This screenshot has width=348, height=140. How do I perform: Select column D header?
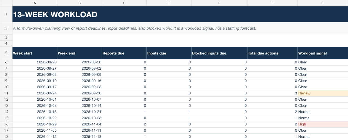coord(169,3)
